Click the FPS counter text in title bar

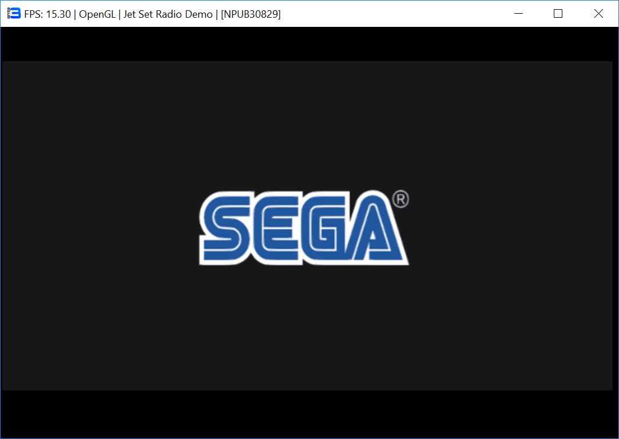coord(47,14)
